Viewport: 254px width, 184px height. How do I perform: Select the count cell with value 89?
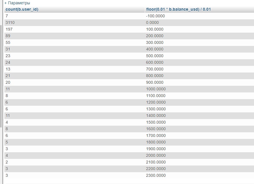pos(75,36)
